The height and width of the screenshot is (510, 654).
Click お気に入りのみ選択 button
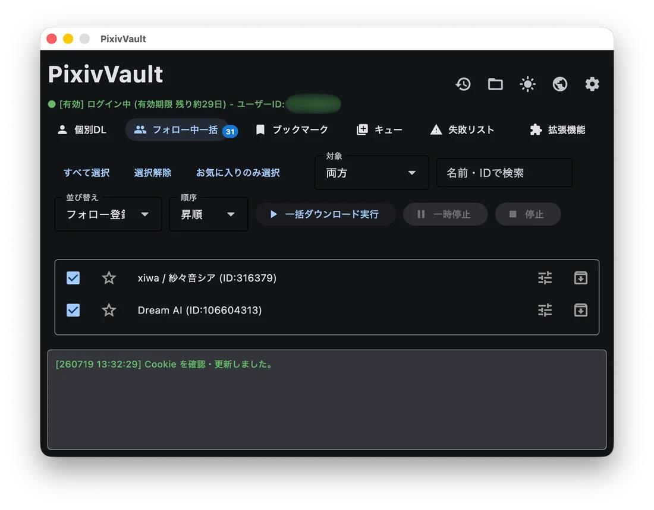(238, 173)
